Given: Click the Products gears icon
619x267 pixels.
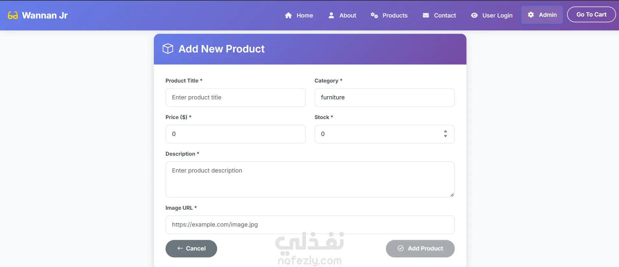Looking at the screenshot, I should pyautogui.click(x=374, y=16).
